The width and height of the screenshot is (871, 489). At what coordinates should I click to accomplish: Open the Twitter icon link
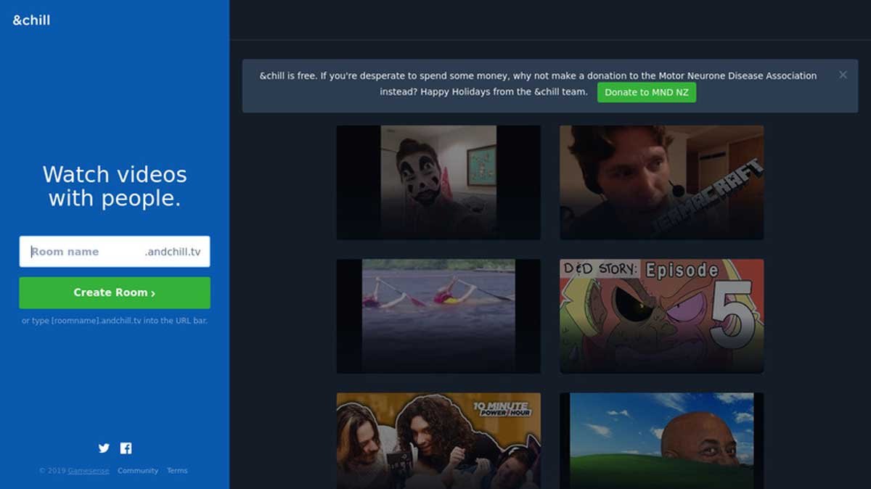click(x=104, y=448)
